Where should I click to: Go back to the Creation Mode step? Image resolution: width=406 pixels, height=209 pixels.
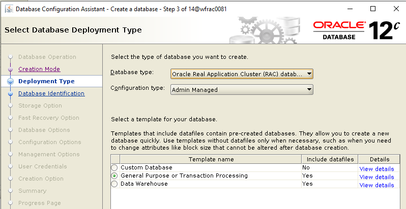39,69
